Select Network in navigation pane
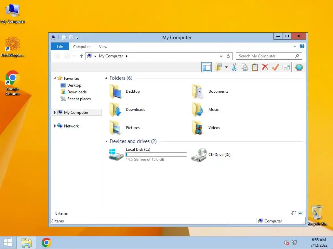Screen dimensions: 333x249 pos(71,126)
